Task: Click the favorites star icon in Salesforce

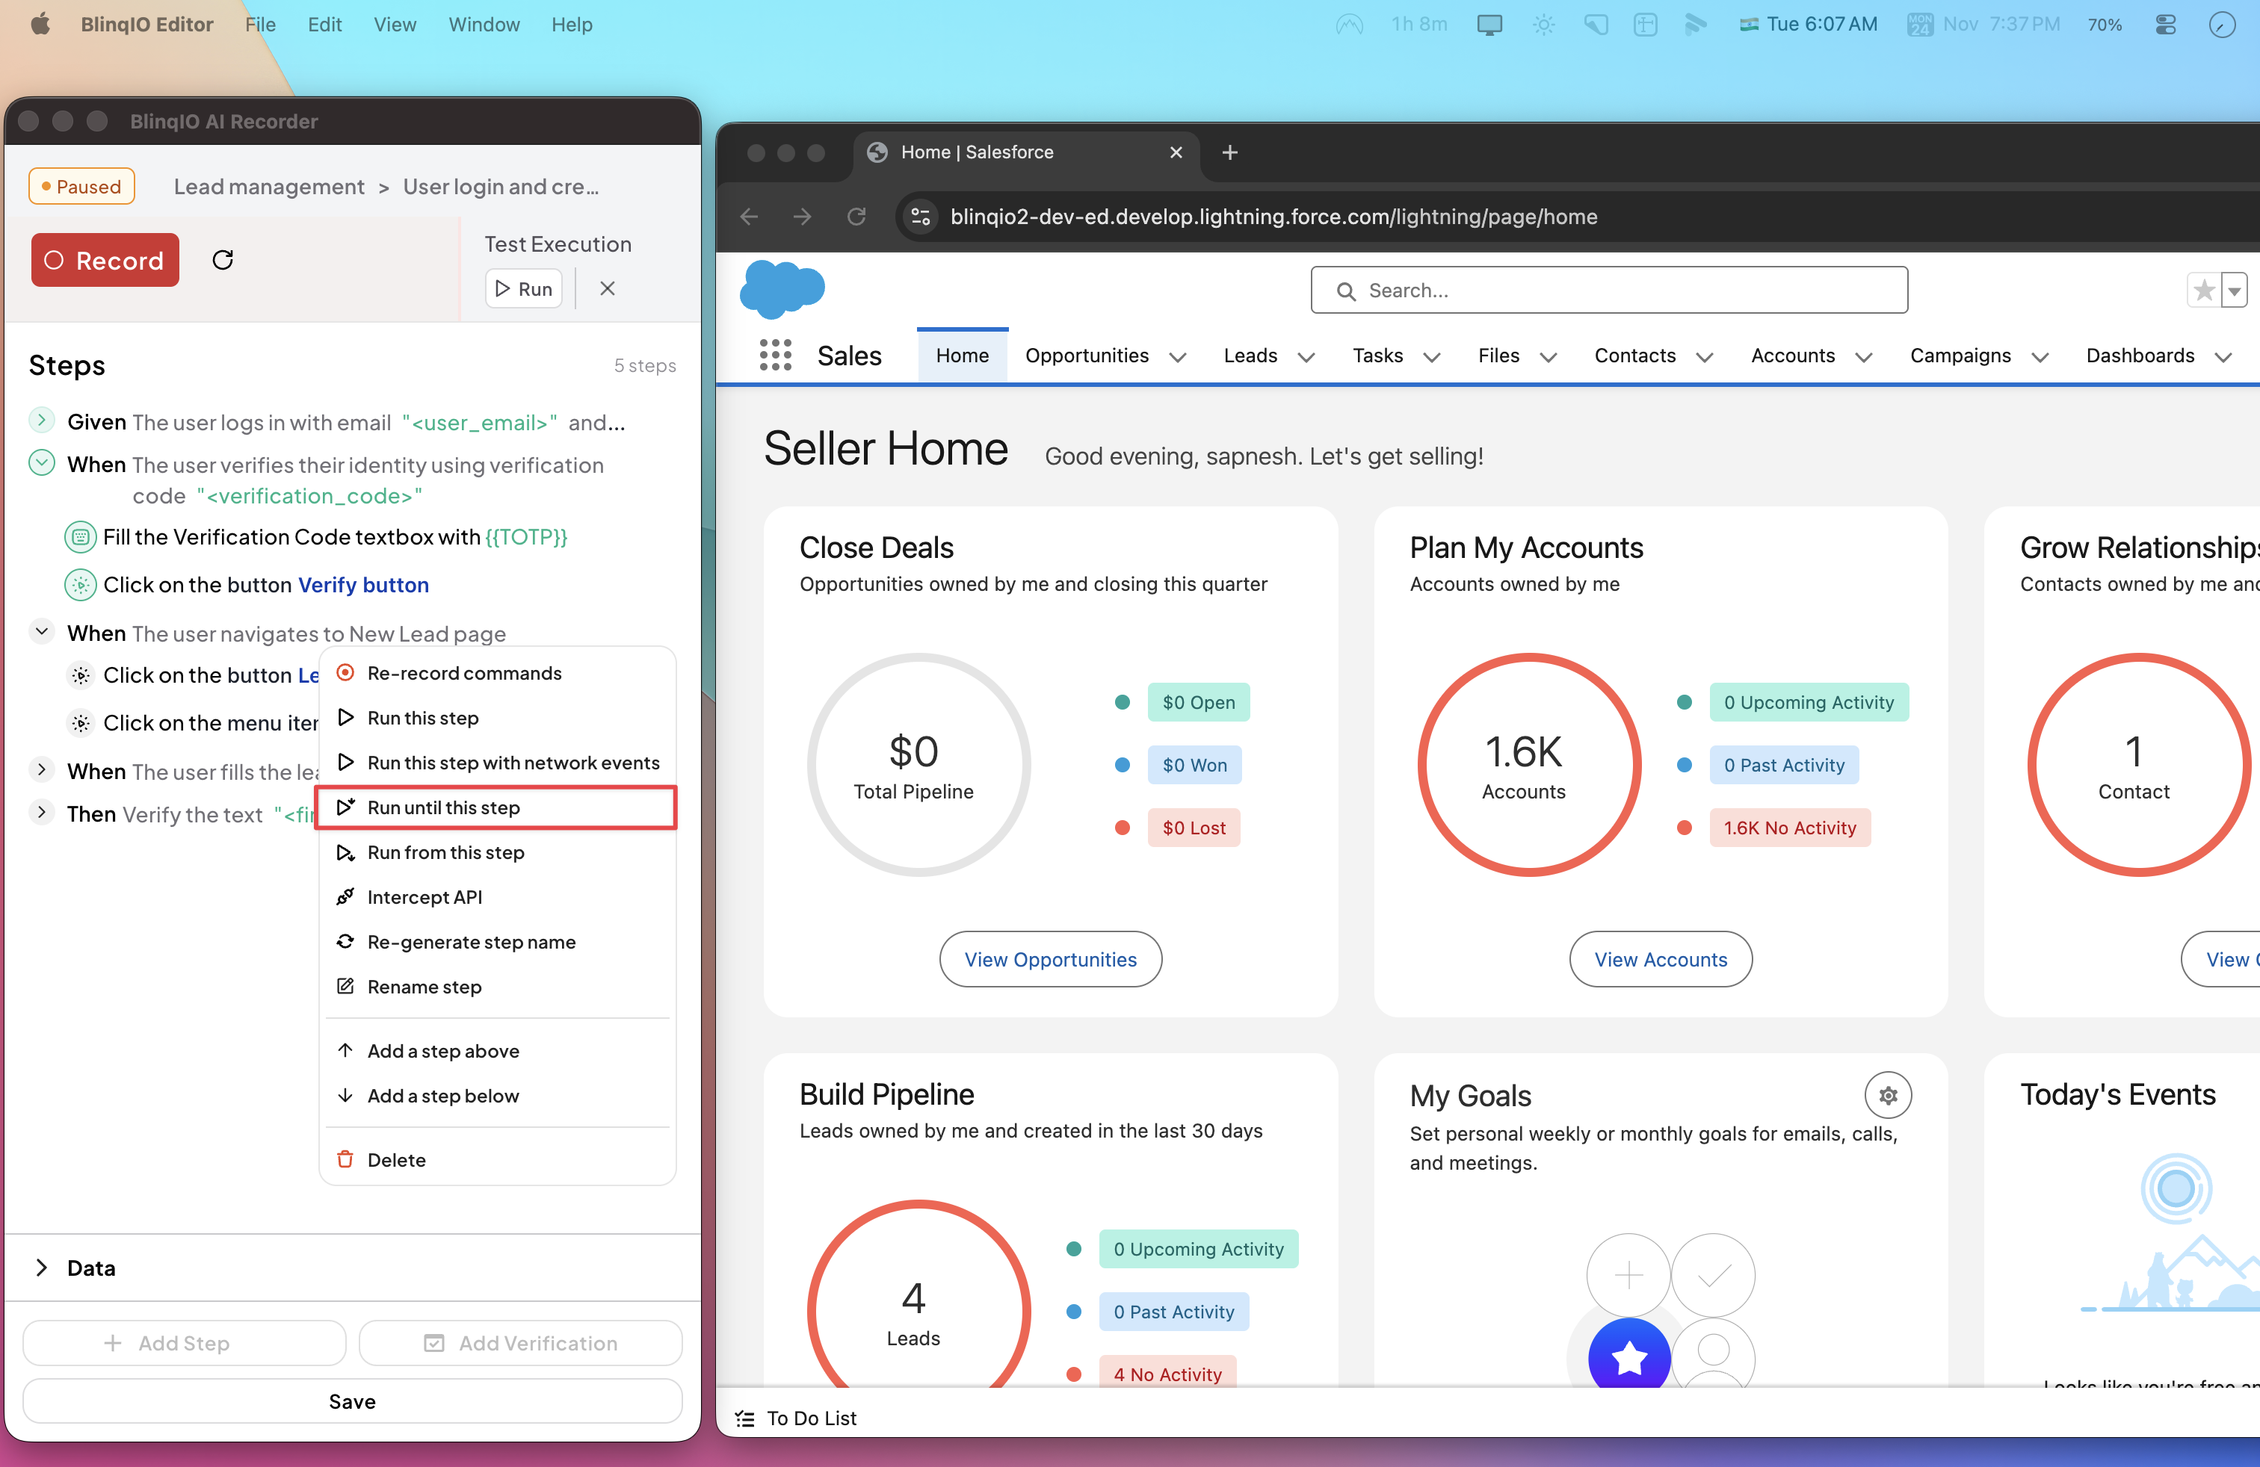Action: tap(2204, 291)
